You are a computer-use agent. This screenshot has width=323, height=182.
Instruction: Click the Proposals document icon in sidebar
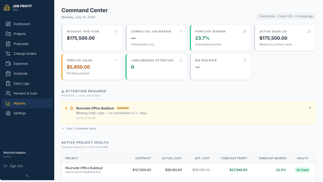pyautogui.click(x=8, y=44)
